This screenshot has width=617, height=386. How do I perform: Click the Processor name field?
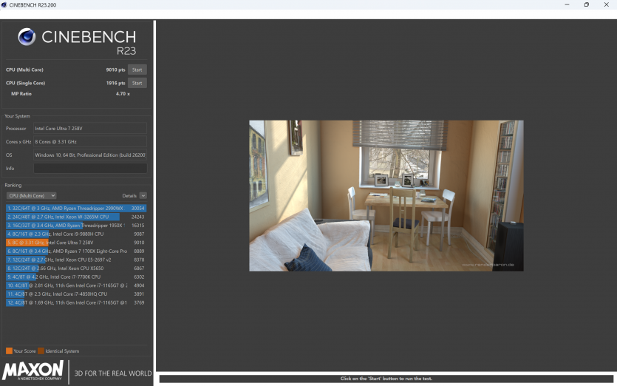tap(89, 129)
